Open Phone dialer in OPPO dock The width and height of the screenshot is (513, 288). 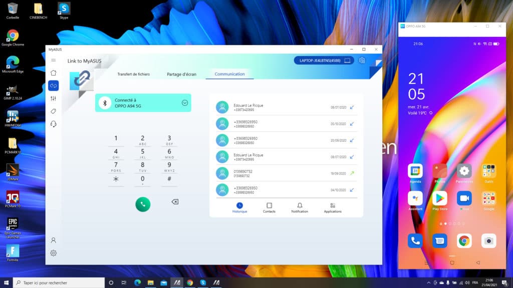[415, 241]
